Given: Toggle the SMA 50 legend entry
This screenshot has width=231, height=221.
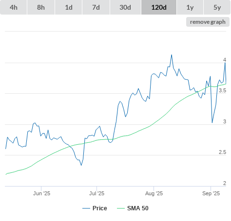Looking at the screenshot, I should tap(133, 208).
